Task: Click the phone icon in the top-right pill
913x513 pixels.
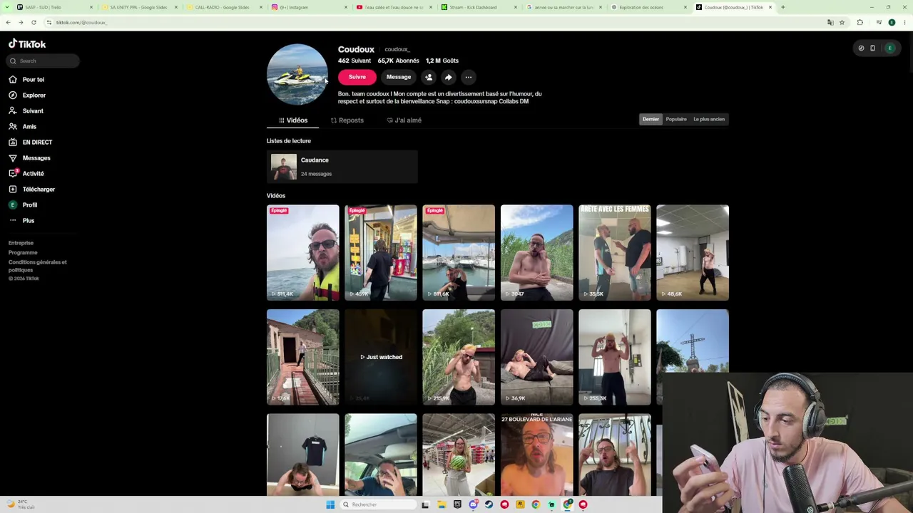Action: point(872,48)
